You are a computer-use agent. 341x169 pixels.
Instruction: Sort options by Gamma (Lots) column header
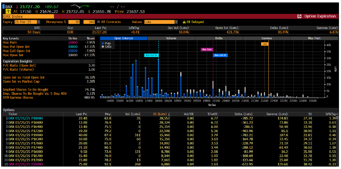click(277, 114)
